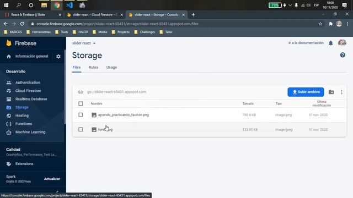Click the Functions brackets icon
The width and height of the screenshot is (353, 198).
point(9,124)
